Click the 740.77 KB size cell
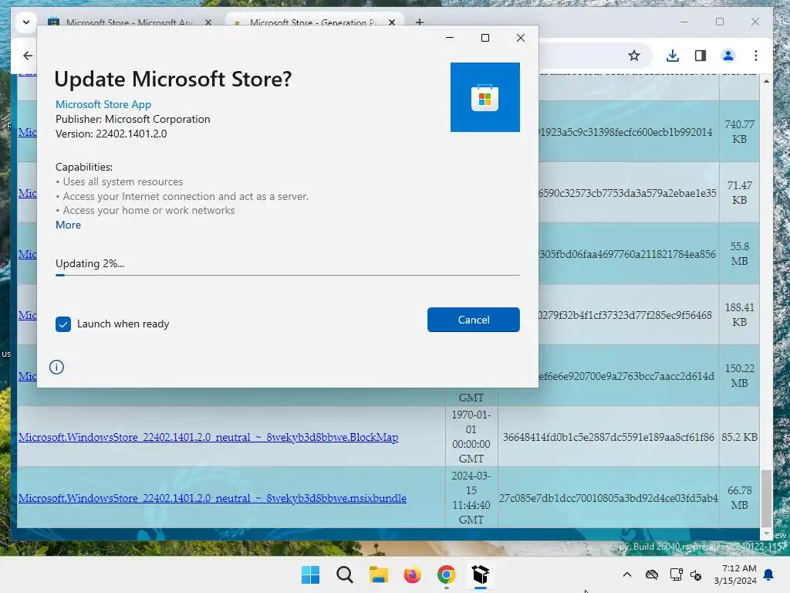Viewport: 790px width, 593px height. (739, 131)
